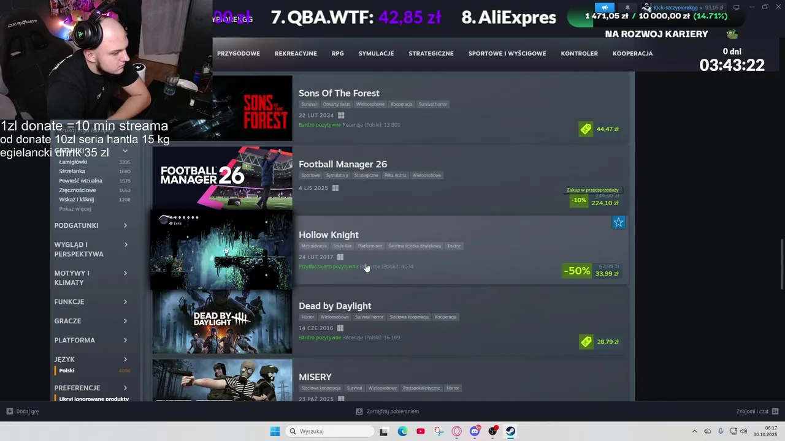Click the Windows platform icon for Hollow Knight
Screen dimensions: 785x441
340,257
